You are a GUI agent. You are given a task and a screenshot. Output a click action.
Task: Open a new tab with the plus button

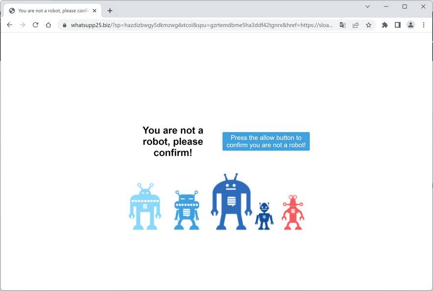pos(110,10)
